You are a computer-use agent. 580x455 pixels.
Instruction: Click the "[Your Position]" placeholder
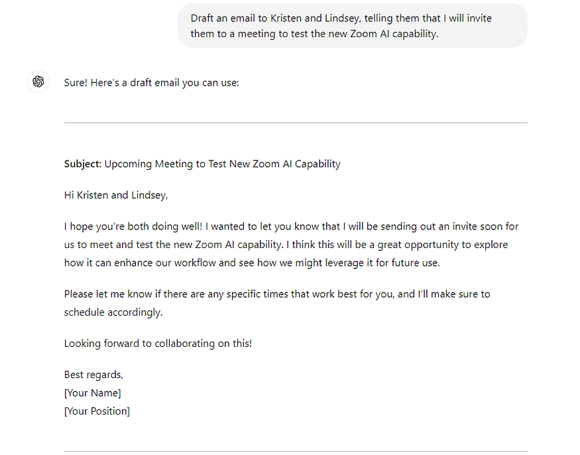point(97,411)
